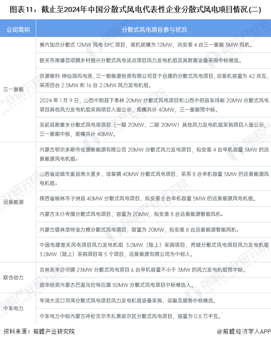Viewport: 271px width, 341px height.
Task: Click the 山西省运城市夏县南大里乡 row
Action: tap(154, 179)
